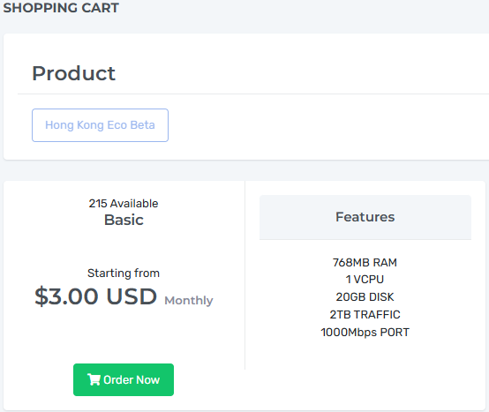Select the 1000Mbps PORT feature line
Screen dimensions: 489x412
click(x=365, y=333)
